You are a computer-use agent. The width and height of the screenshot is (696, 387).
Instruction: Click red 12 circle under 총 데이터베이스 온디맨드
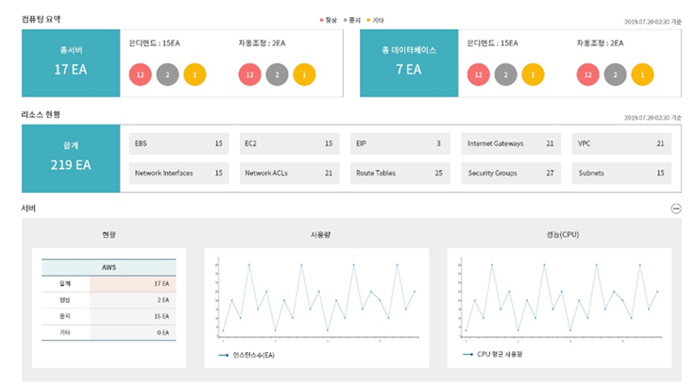[x=479, y=75]
